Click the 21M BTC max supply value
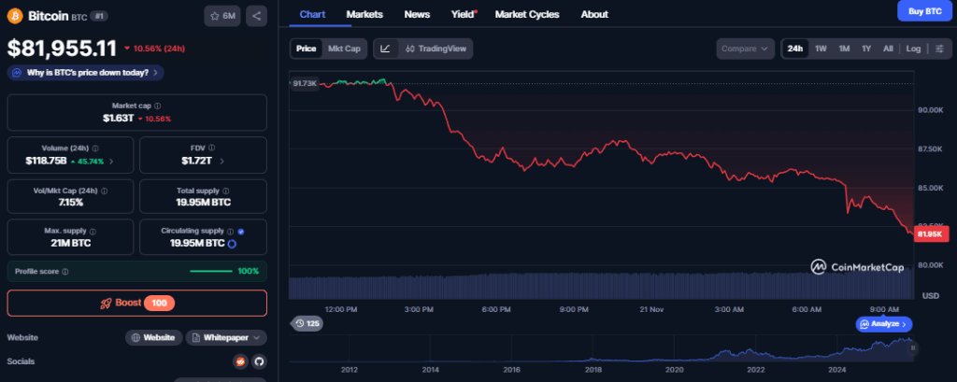 (70, 244)
